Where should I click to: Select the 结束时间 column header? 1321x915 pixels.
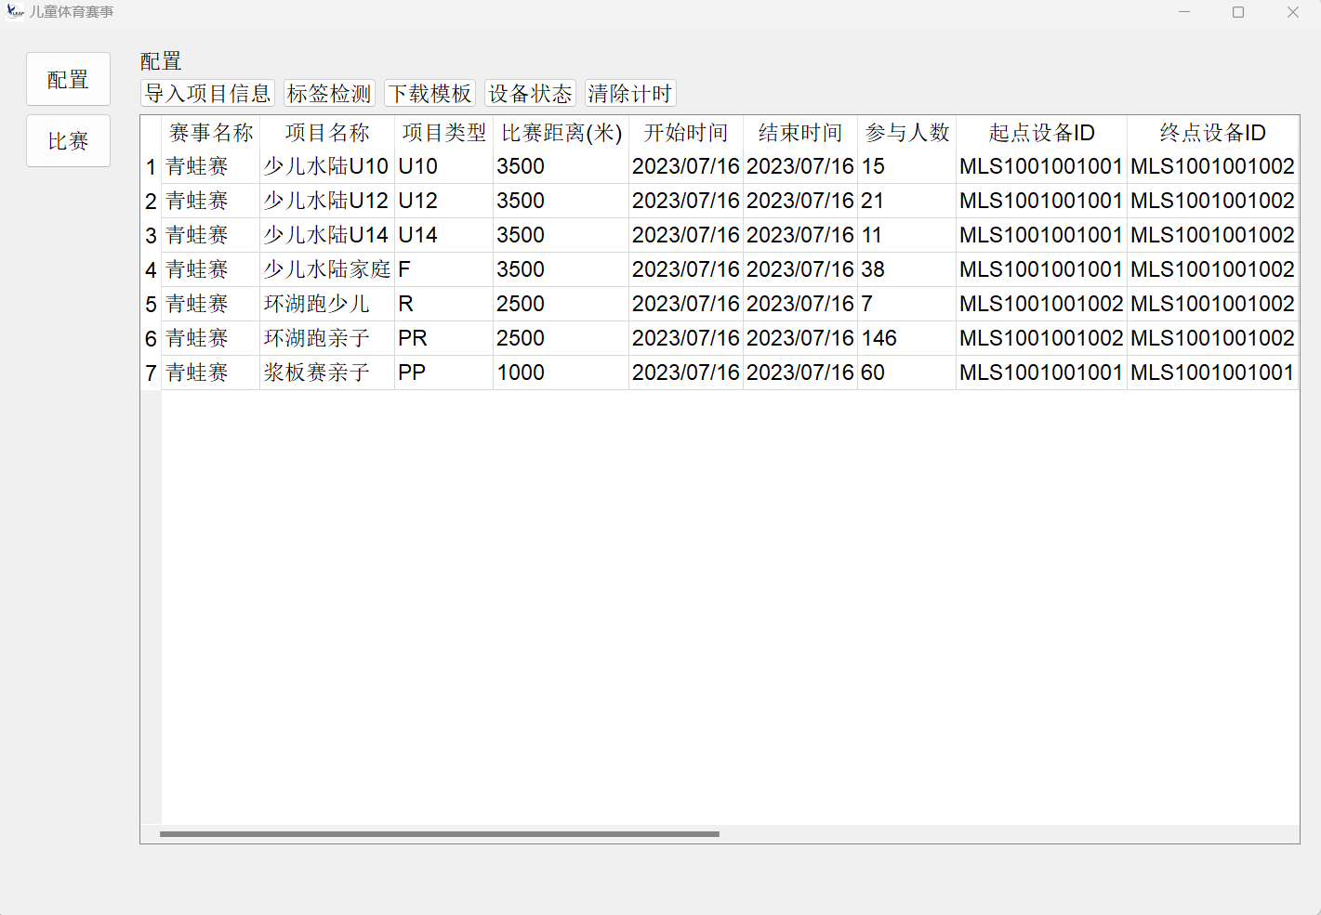[x=800, y=133]
